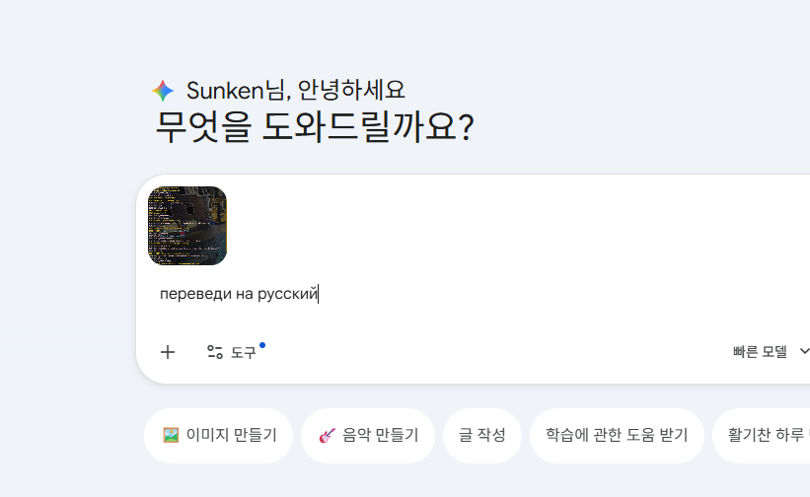Viewport: 810px width, 497px height.
Task: Select the 이미지 만들기 suggestion chip
Action: pyautogui.click(x=218, y=436)
